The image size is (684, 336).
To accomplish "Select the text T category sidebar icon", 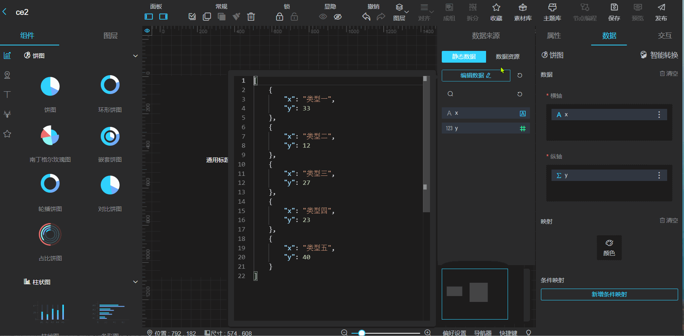I will click(x=7, y=94).
